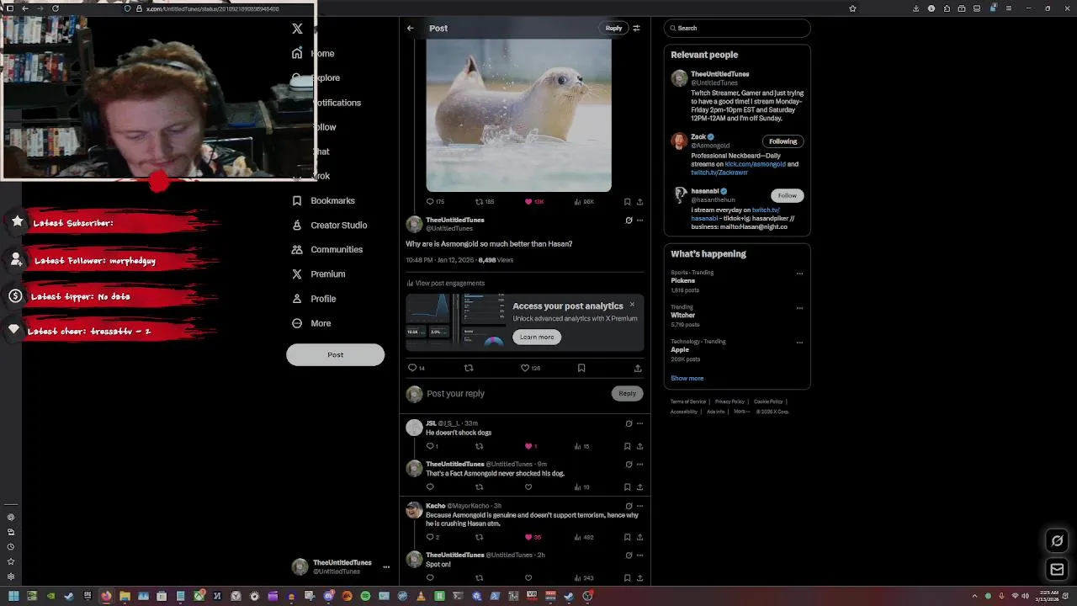Open floating Messages button at bottom right
1077x606 pixels.
pos(1058,570)
